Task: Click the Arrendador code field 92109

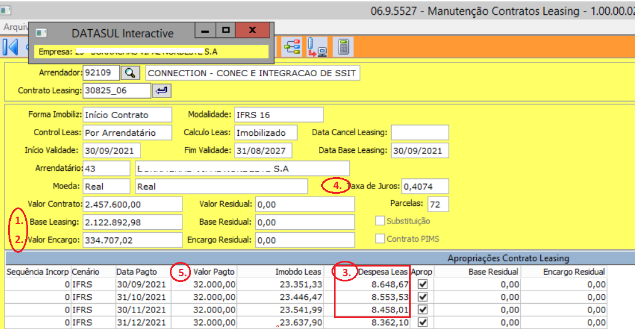Action: click(x=101, y=73)
